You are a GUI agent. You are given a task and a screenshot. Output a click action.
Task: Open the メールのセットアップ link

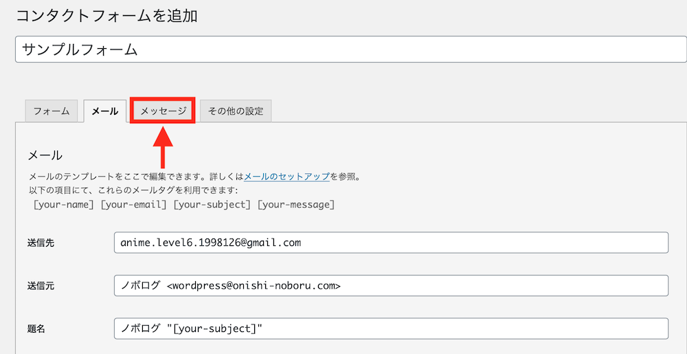click(286, 177)
